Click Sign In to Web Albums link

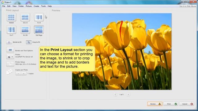[188, 6]
